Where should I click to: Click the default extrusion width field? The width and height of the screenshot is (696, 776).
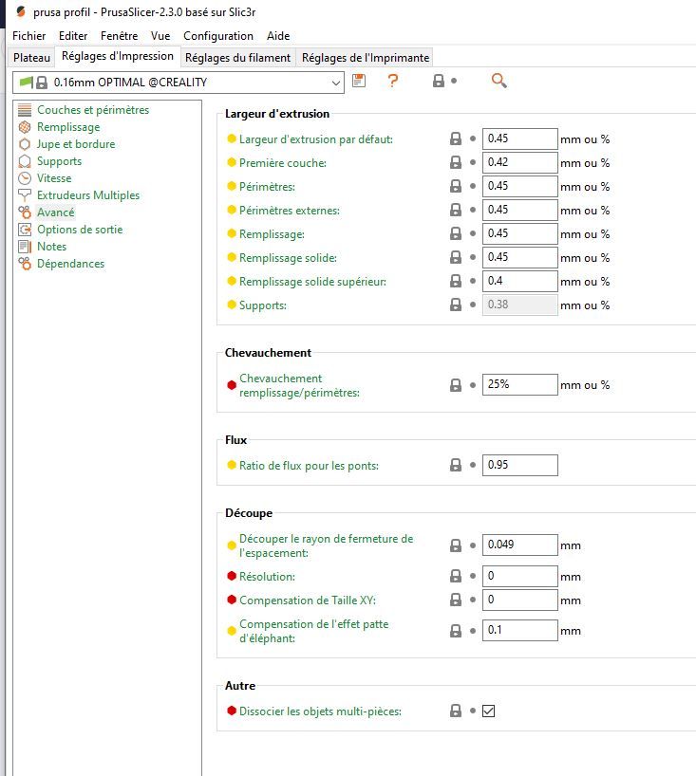pyautogui.click(x=519, y=139)
